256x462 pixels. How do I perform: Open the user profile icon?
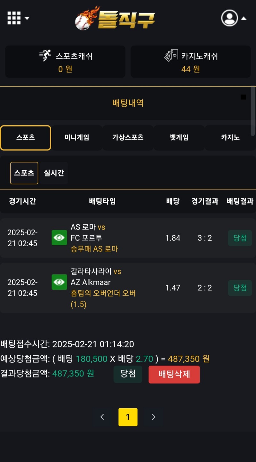tap(229, 18)
